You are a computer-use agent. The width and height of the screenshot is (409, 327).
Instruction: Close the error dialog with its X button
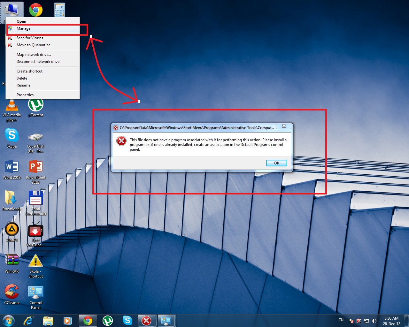click(x=284, y=126)
